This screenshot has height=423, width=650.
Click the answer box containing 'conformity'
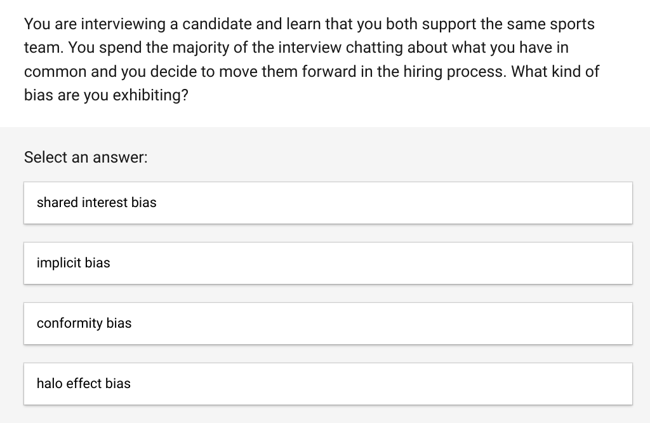pyautogui.click(x=84, y=323)
